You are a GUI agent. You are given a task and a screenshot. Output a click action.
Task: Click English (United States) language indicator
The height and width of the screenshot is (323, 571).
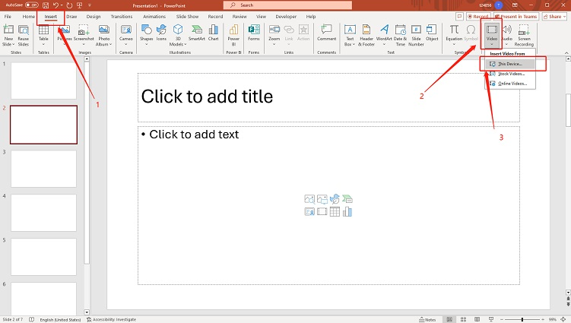click(60, 319)
